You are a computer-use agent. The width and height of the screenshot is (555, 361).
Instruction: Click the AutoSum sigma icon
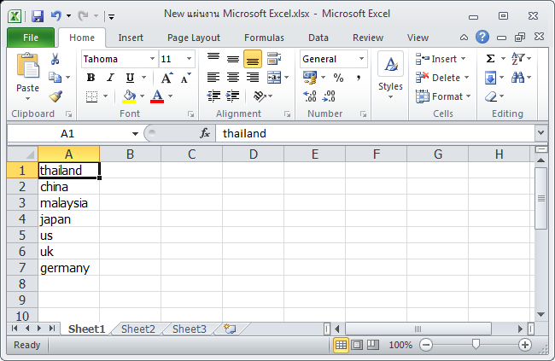point(490,59)
